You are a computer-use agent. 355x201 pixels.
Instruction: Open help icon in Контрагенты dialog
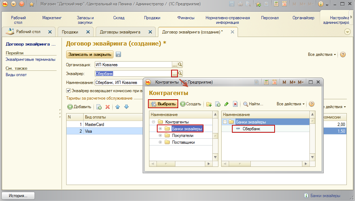(312, 104)
